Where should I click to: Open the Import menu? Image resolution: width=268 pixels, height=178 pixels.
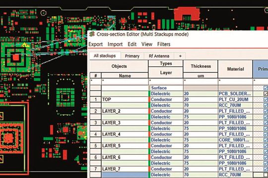[115, 44]
